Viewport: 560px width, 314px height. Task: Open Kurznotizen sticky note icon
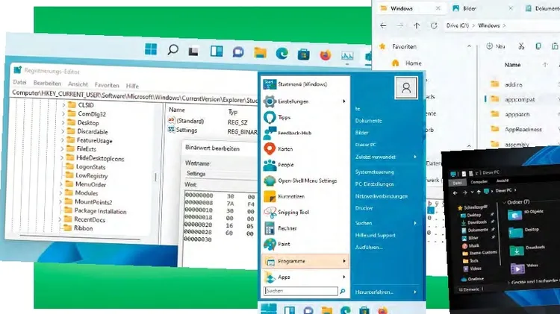[270, 197]
